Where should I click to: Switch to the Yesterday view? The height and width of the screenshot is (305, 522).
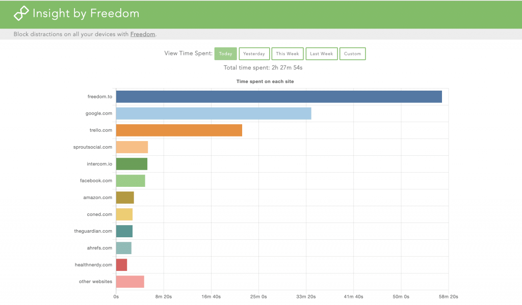pos(254,53)
